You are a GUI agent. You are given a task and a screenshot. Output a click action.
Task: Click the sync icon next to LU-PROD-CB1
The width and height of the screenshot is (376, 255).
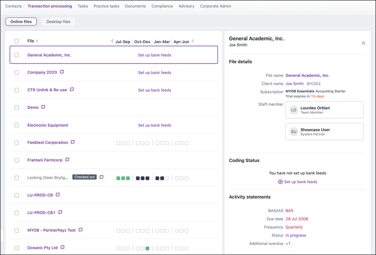coord(60,213)
